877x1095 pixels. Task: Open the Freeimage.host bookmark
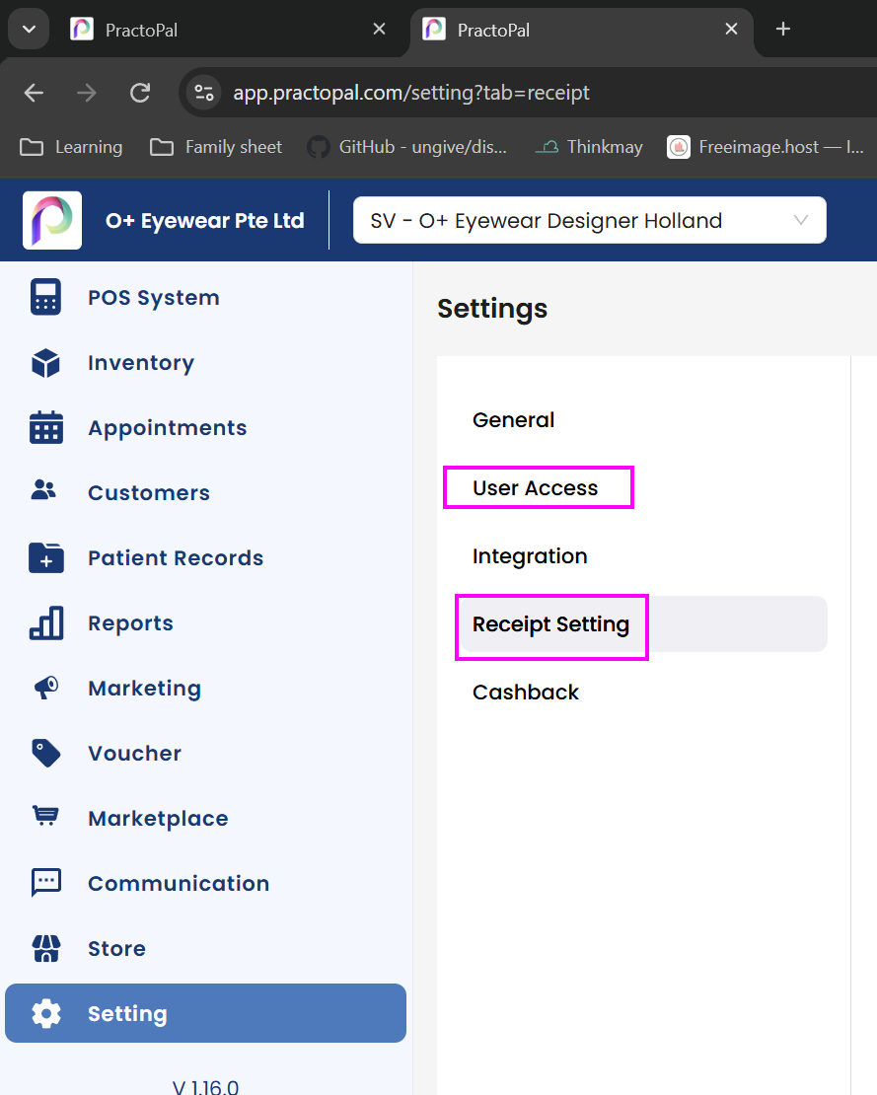[766, 147]
